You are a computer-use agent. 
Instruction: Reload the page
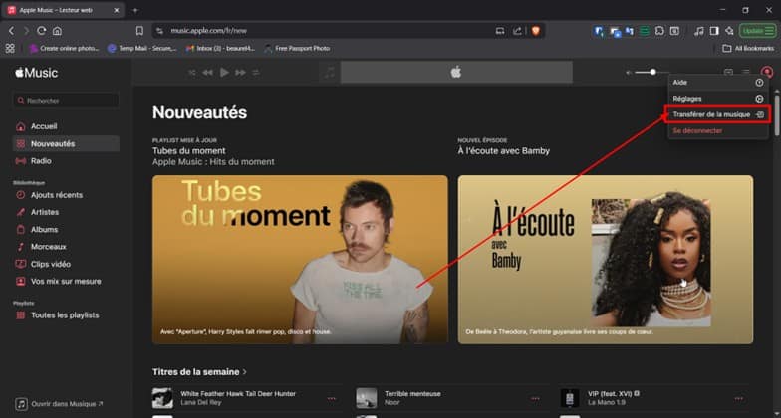(x=42, y=31)
